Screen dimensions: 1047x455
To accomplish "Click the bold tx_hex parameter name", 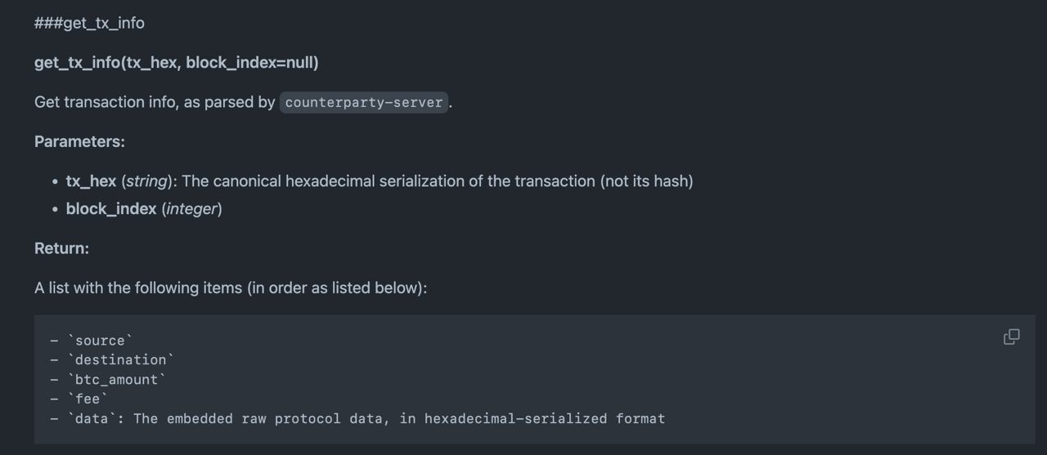I will (91, 181).
